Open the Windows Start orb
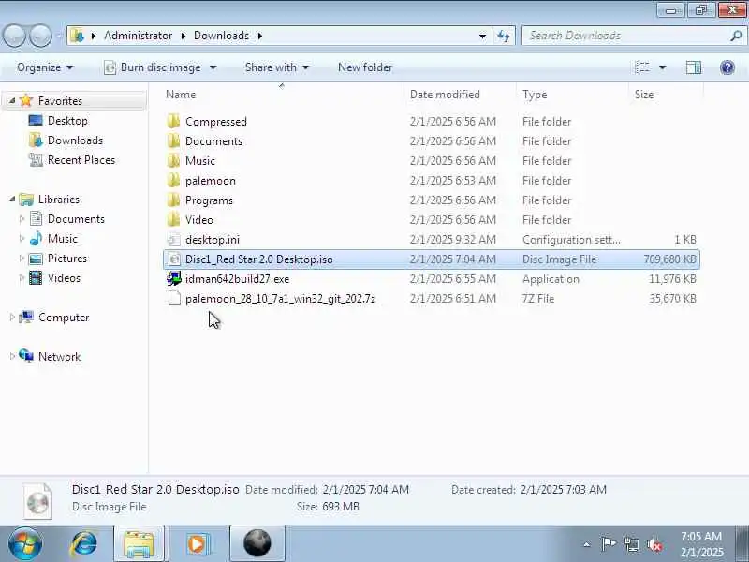 [x=25, y=544]
